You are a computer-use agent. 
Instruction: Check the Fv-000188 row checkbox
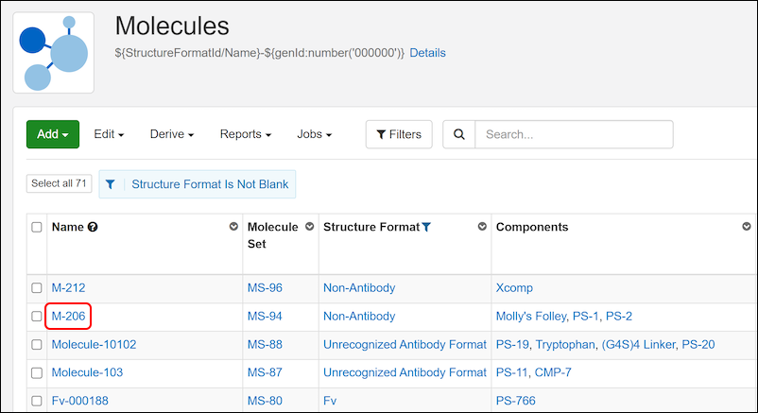point(37,401)
